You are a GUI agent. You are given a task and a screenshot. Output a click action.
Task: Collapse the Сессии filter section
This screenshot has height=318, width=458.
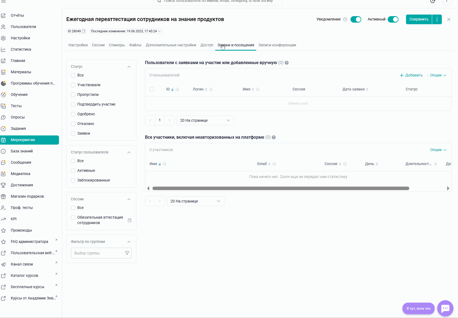[x=129, y=199]
